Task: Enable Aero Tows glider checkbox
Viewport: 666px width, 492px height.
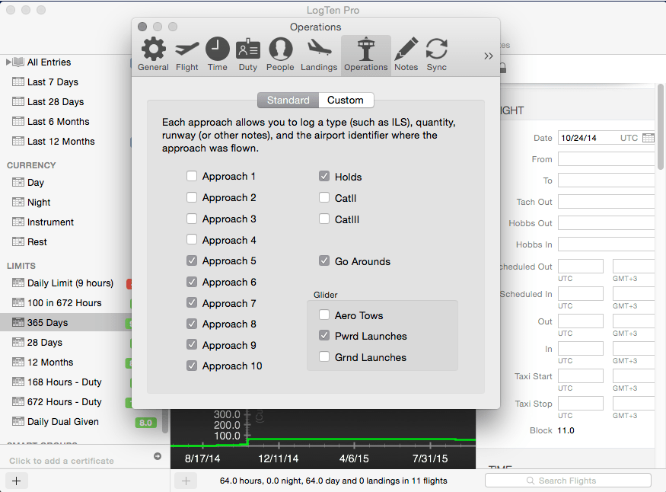Action: [324, 315]
